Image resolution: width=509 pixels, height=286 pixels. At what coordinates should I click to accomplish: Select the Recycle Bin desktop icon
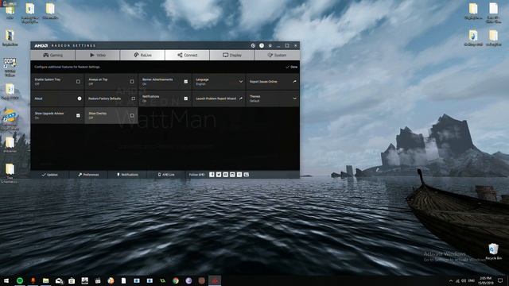pos(493,252)
